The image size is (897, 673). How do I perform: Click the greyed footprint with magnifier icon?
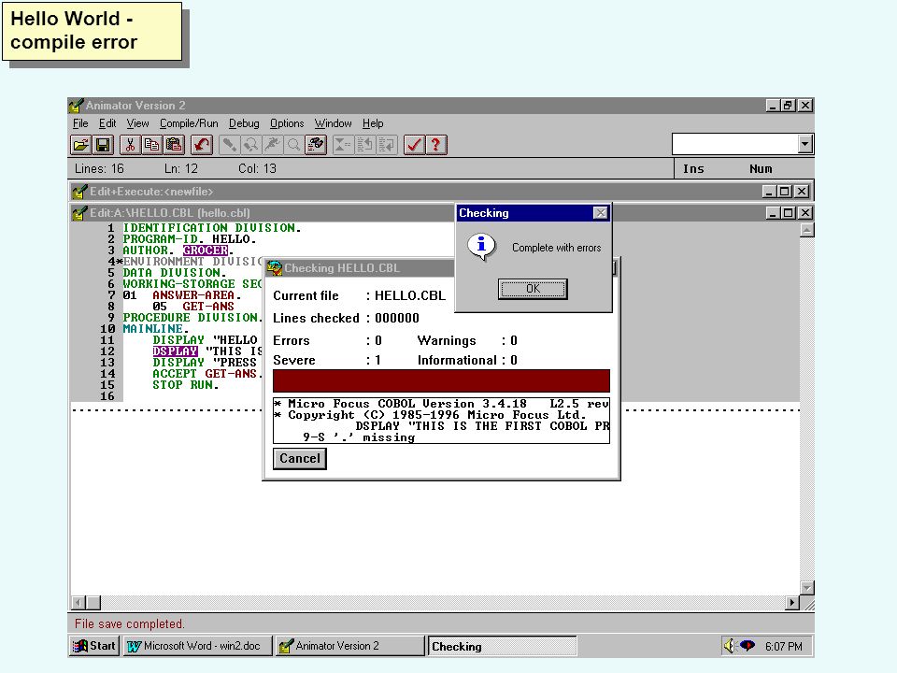tap(250, 145)
